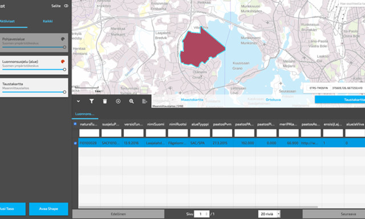Sort by meriPAla... column header

(x=289, y=124)
